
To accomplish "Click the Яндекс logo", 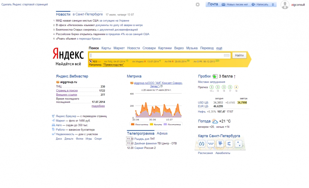I will (68, 54).
